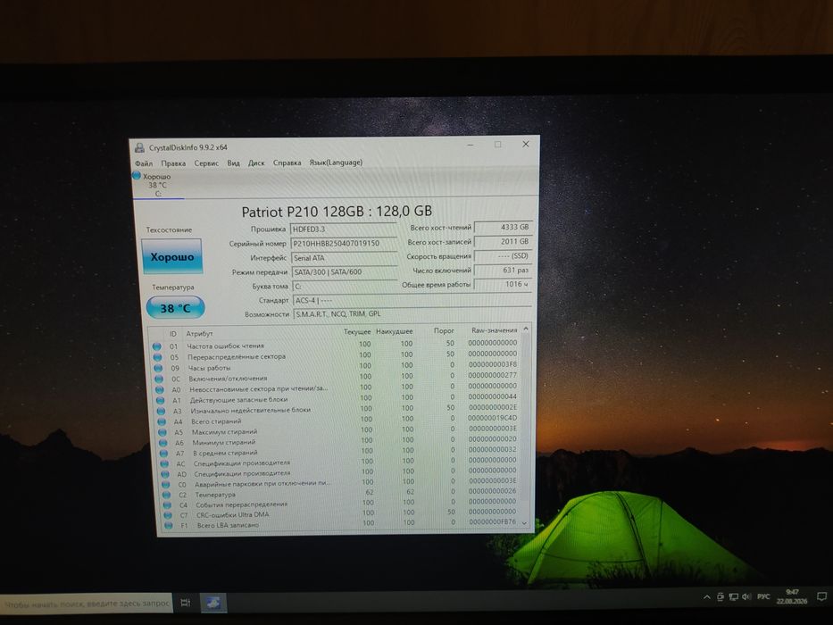Click raw value 000000019C4D of Всего стираний
The image size is (833, 625).
coord(492,418)
